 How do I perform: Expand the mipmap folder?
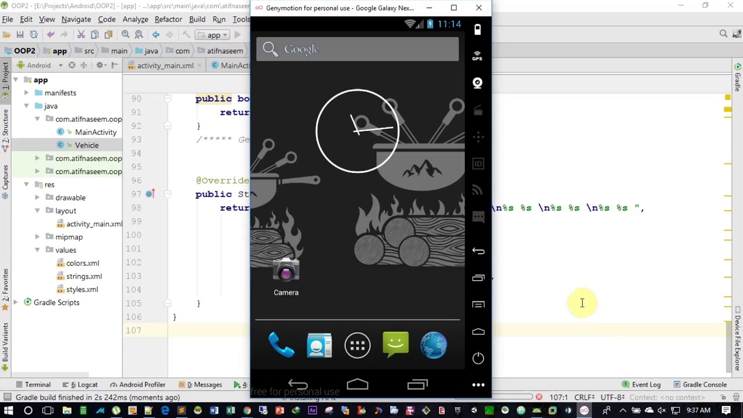(37, 237)
